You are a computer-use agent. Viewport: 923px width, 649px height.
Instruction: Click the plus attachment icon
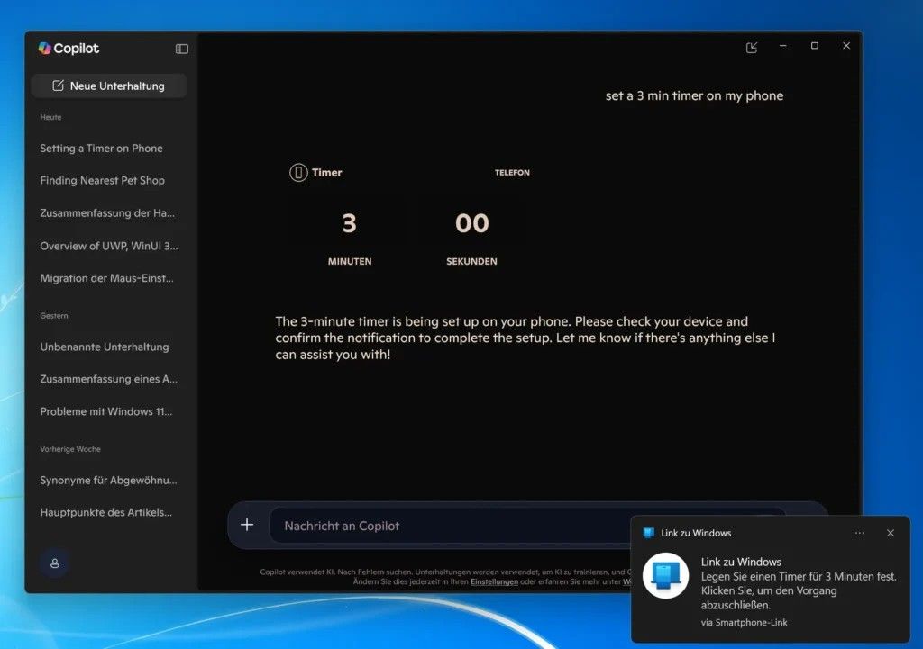pos(247,525)
